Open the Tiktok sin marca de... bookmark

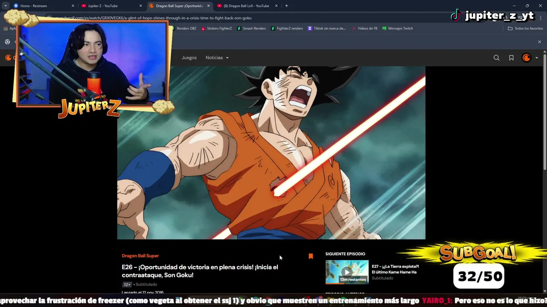pos(326,29)
